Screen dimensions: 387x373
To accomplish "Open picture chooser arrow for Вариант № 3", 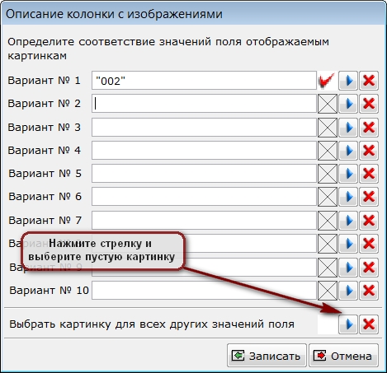I will (x=348, y=128).
